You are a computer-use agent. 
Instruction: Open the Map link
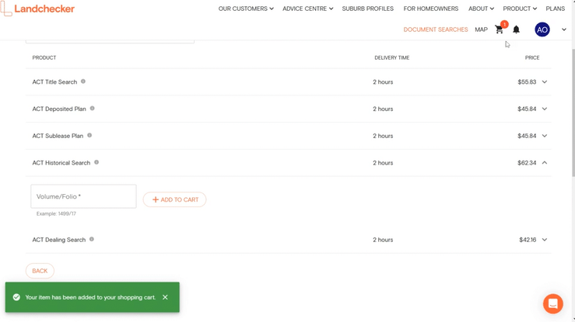[481, 29]
